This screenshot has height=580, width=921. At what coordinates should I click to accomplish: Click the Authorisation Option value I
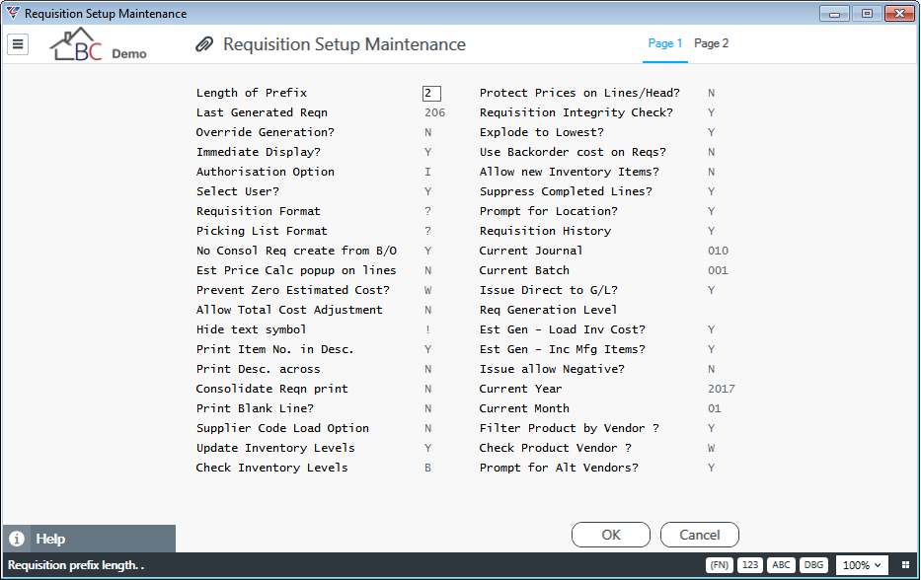(427, 172)
